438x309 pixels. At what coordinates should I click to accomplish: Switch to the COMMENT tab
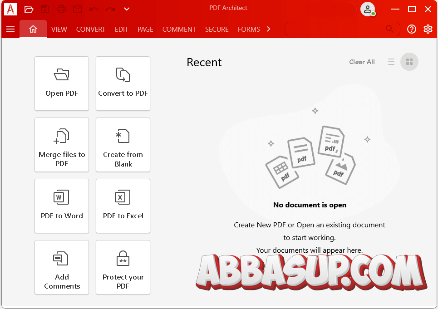tap(179, 29)
